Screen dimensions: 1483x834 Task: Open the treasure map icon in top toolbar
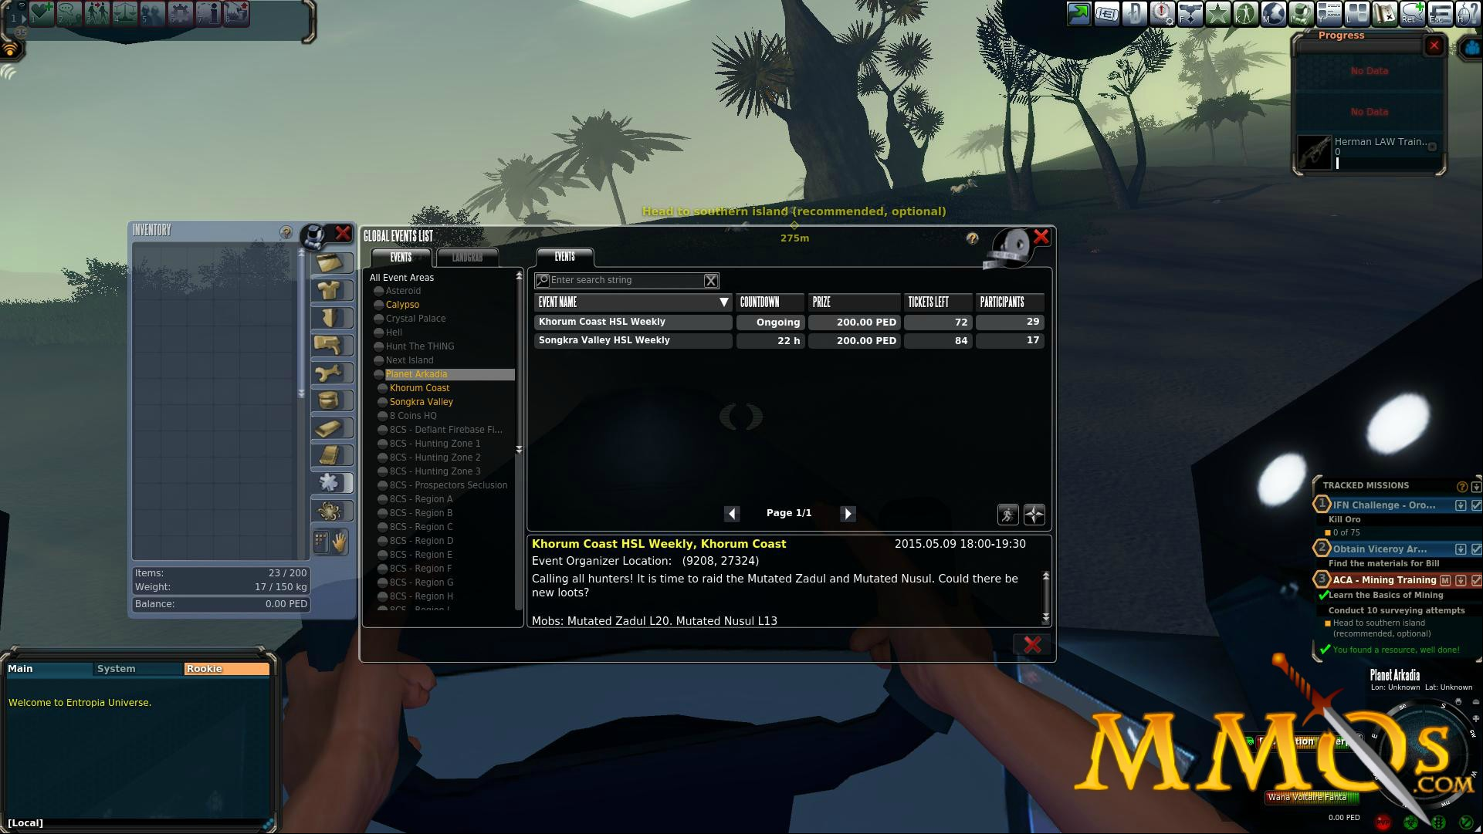point(1384,13)
